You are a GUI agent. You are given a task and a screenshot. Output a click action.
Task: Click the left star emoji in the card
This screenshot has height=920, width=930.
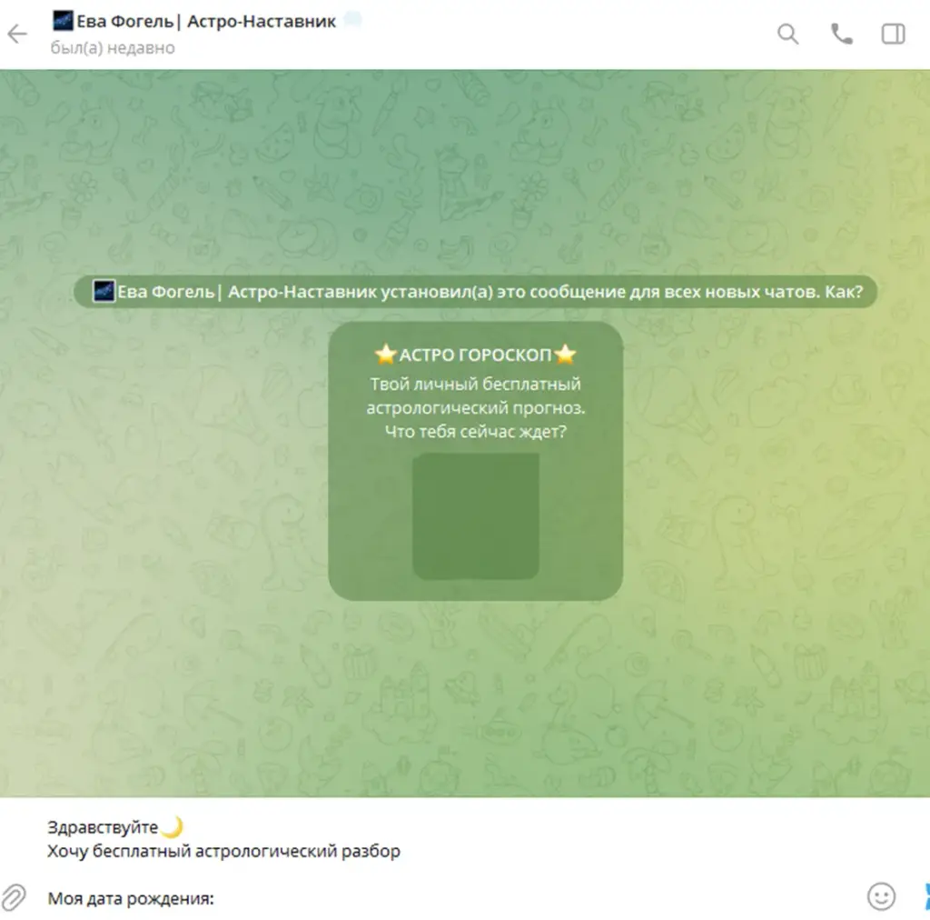coord(385,355)
